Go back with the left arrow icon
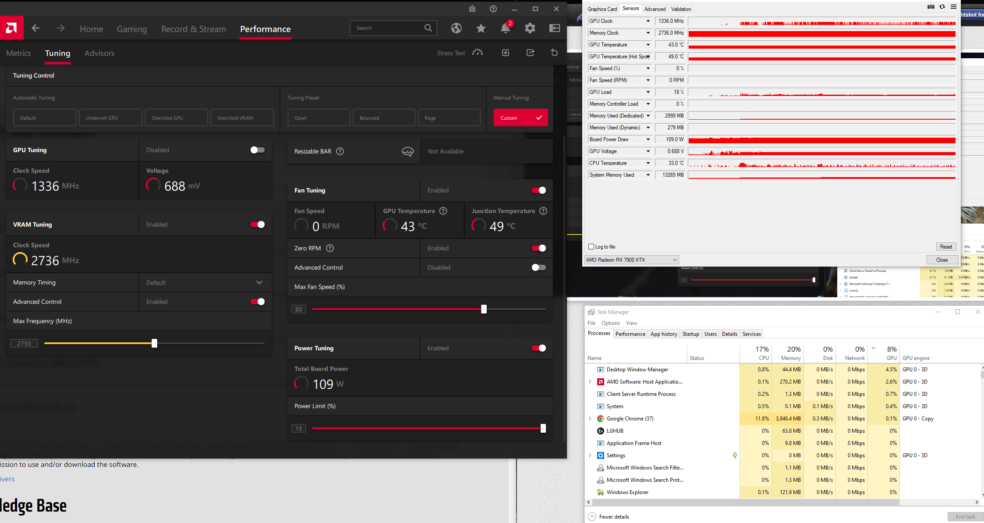 point(36,28)
